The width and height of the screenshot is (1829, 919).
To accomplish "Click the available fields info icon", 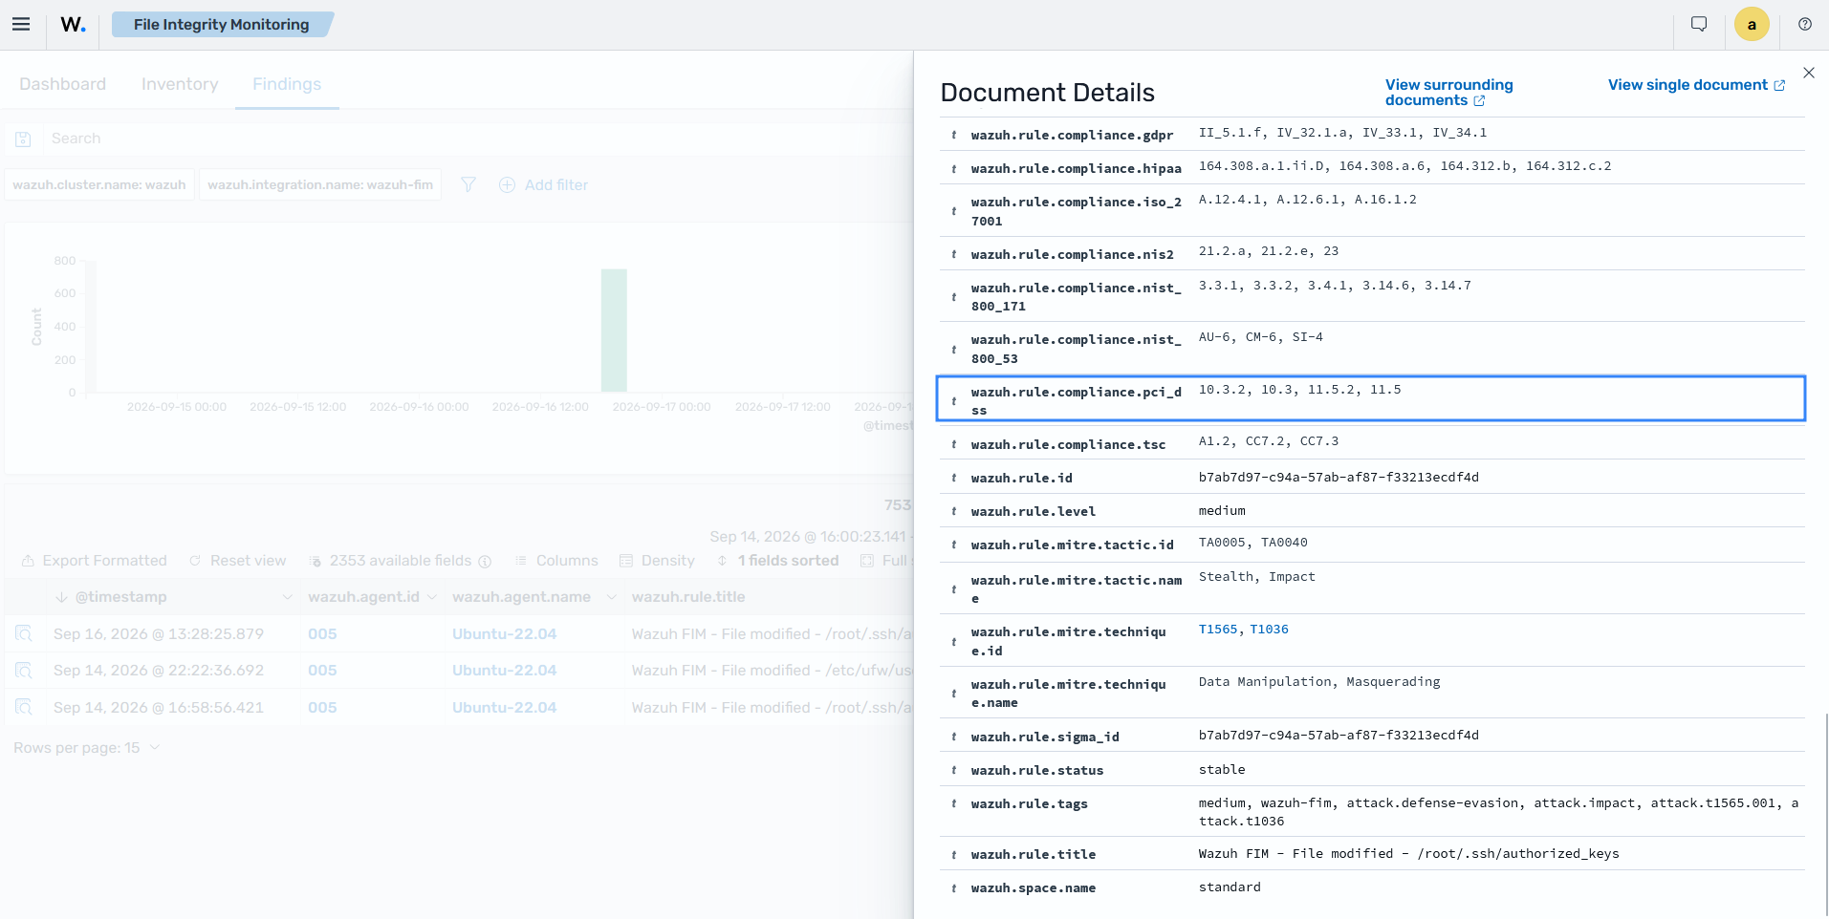I will (x=485, y=562).
